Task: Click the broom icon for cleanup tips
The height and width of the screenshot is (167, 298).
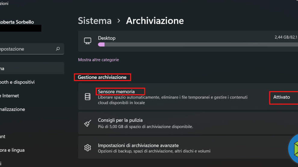Action: click(88, 123)
